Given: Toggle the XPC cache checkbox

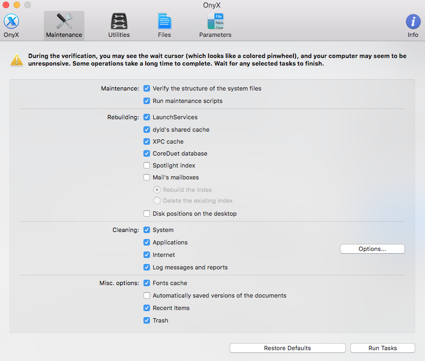Looking at the screenshot, I should coord(147,141).
